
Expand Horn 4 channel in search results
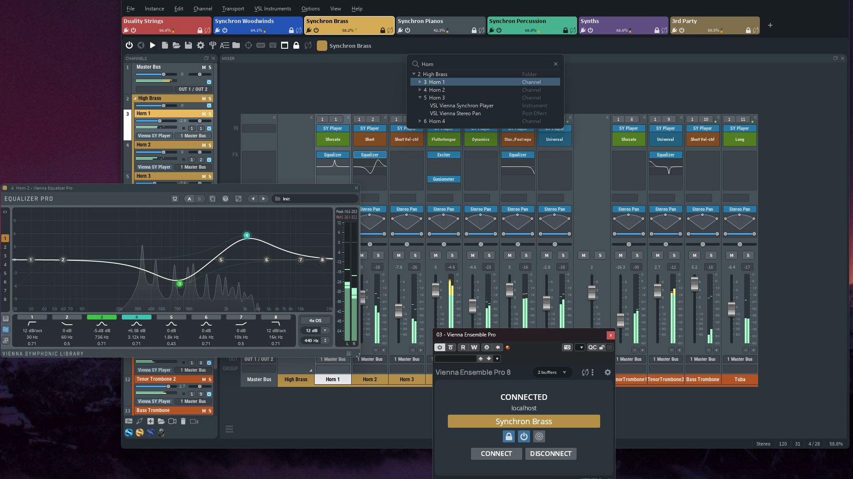420,121
